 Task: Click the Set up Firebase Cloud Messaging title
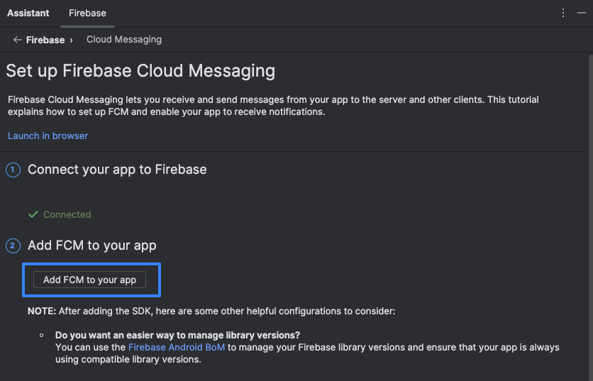[x=140, y=71]
